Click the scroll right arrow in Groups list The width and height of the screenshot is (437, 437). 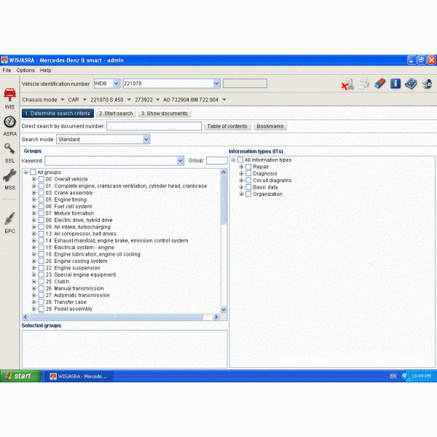(216, 317)
